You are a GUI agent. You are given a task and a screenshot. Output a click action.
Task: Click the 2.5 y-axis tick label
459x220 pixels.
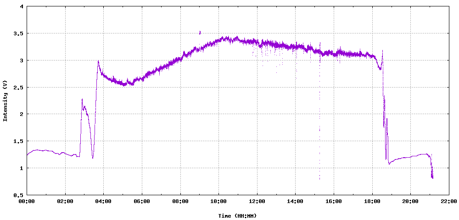tap(19, 87)
